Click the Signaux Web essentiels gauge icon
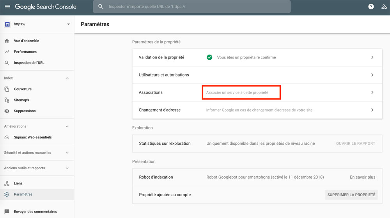Image resolution: width=390 pixels, height=218 pixels. coord(7,137)
